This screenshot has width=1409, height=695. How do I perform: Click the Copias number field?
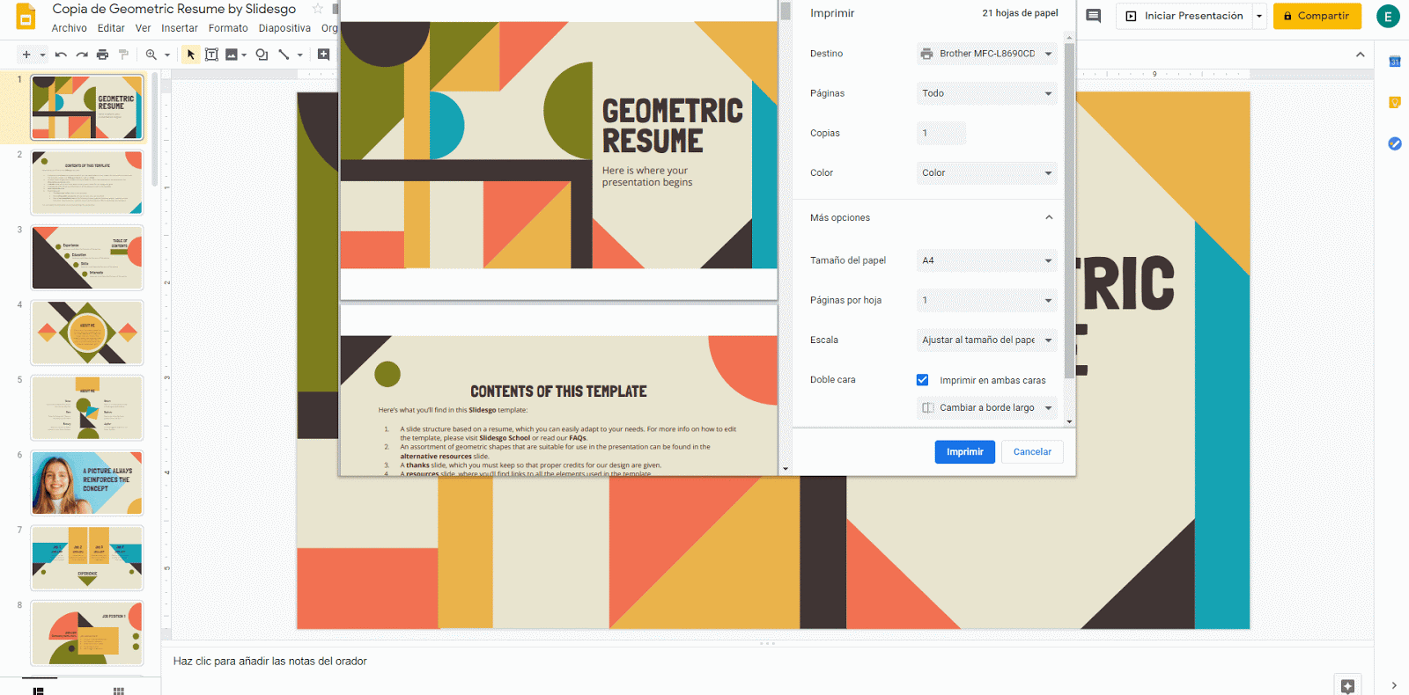(x=941, y=133)
